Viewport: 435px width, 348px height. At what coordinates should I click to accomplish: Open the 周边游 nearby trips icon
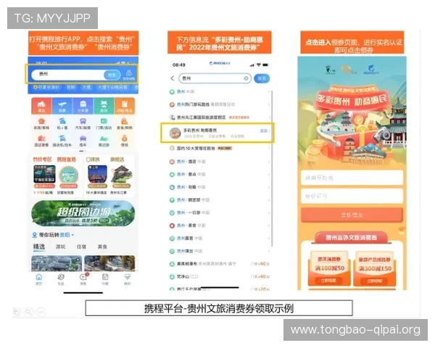click(104, 141)
